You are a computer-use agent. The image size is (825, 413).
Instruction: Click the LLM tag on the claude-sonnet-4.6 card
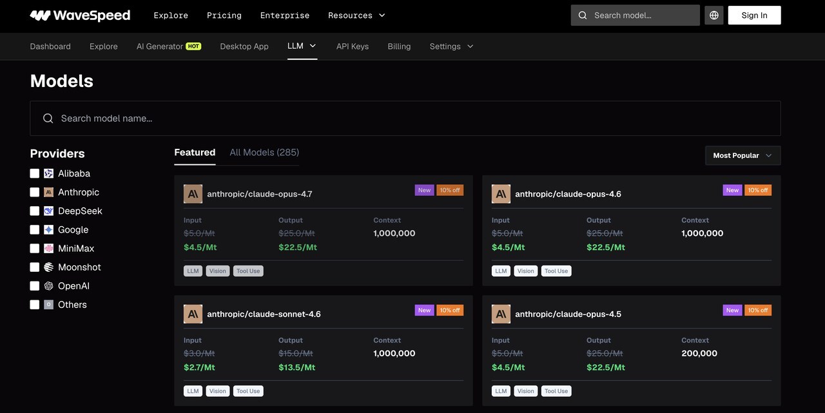193,391
